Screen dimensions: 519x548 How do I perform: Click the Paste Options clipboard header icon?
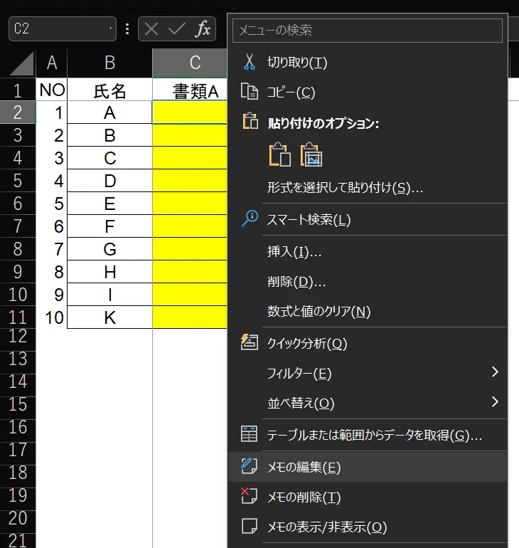(x=250, y=121)
